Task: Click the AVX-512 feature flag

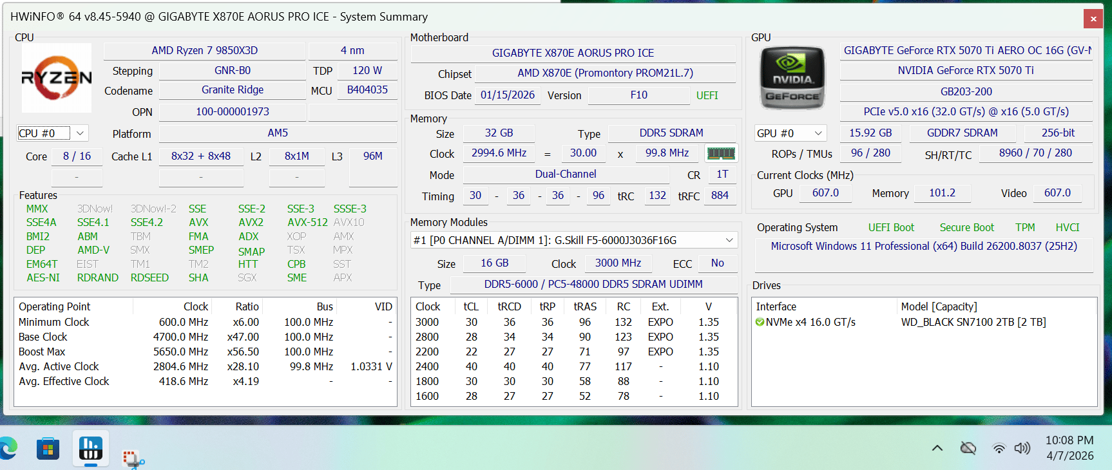Action: tap(307, 223)
